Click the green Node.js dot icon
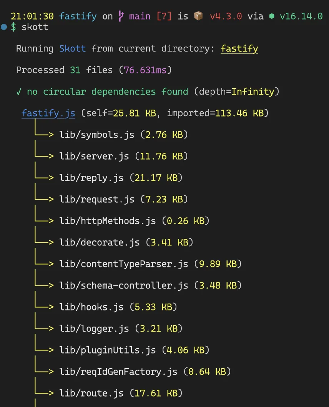 click(272, 16)
